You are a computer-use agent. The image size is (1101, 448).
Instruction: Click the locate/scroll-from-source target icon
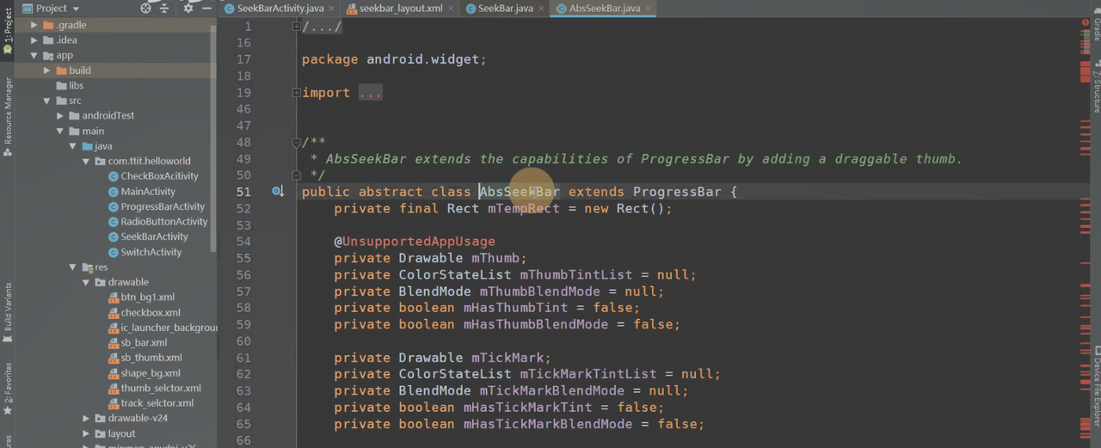(145, 8)
